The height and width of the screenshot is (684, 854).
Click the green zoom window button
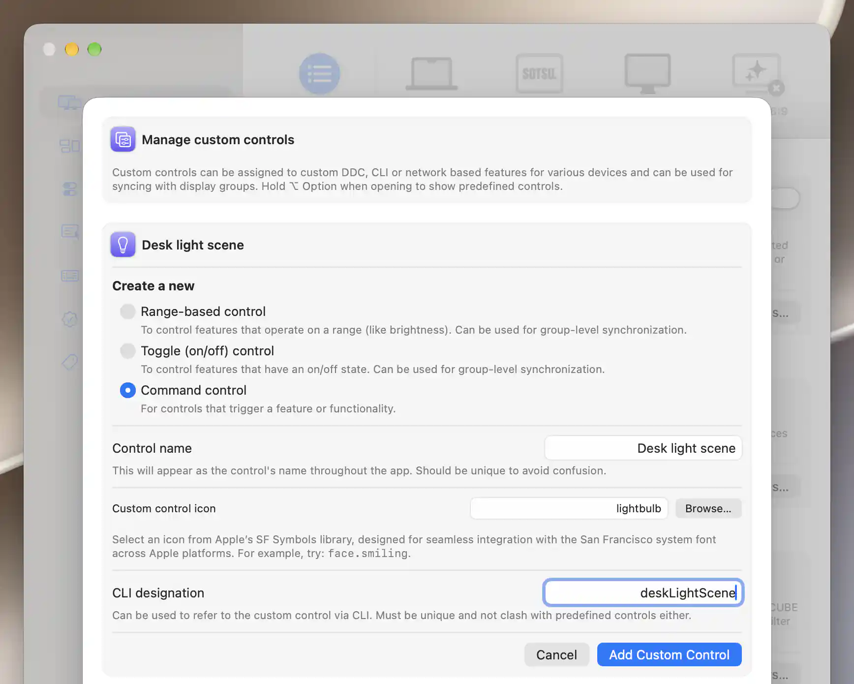click(x=94, y=49)
